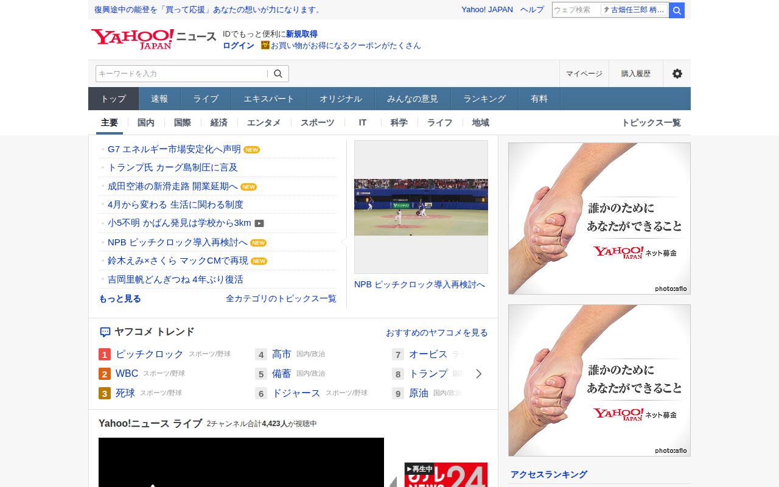Select the エンタメ category tab

pos(264,122)
